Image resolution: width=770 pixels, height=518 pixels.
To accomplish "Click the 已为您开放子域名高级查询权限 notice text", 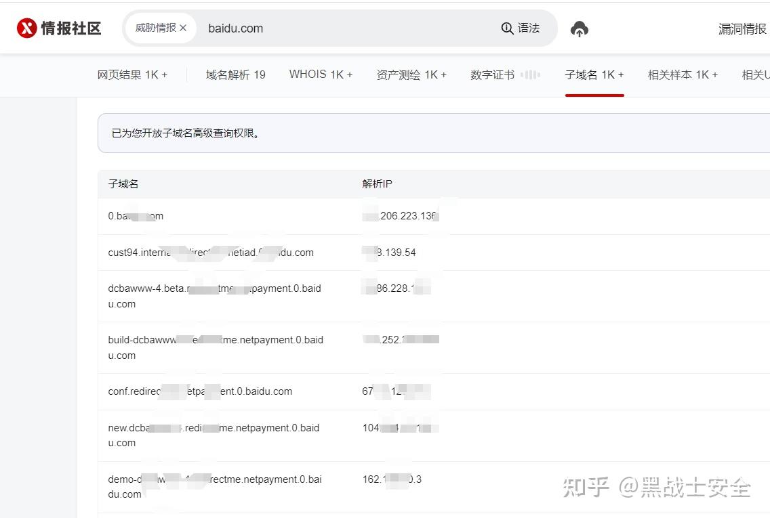I will [186, 133].
